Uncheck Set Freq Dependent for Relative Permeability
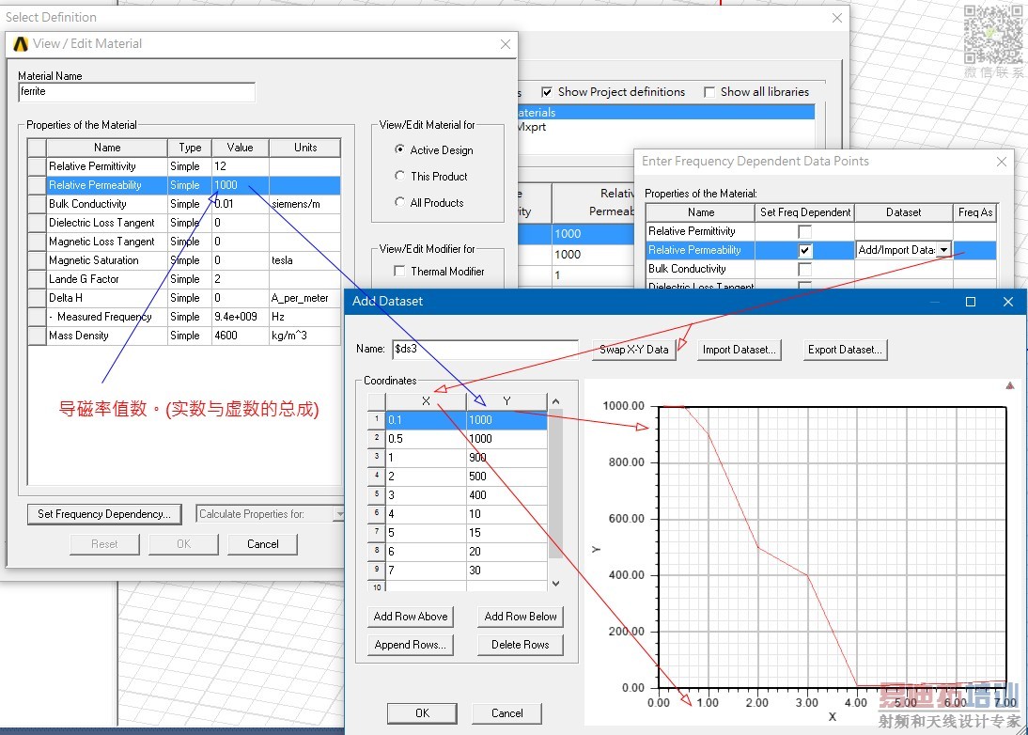 (804, 250)
